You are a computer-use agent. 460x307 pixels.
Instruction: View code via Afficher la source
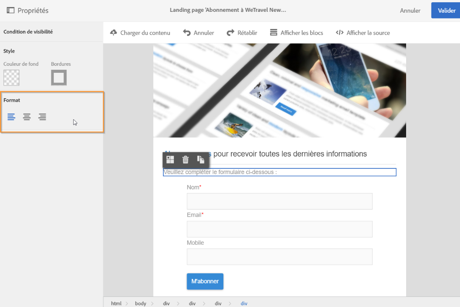coord(363,32)
